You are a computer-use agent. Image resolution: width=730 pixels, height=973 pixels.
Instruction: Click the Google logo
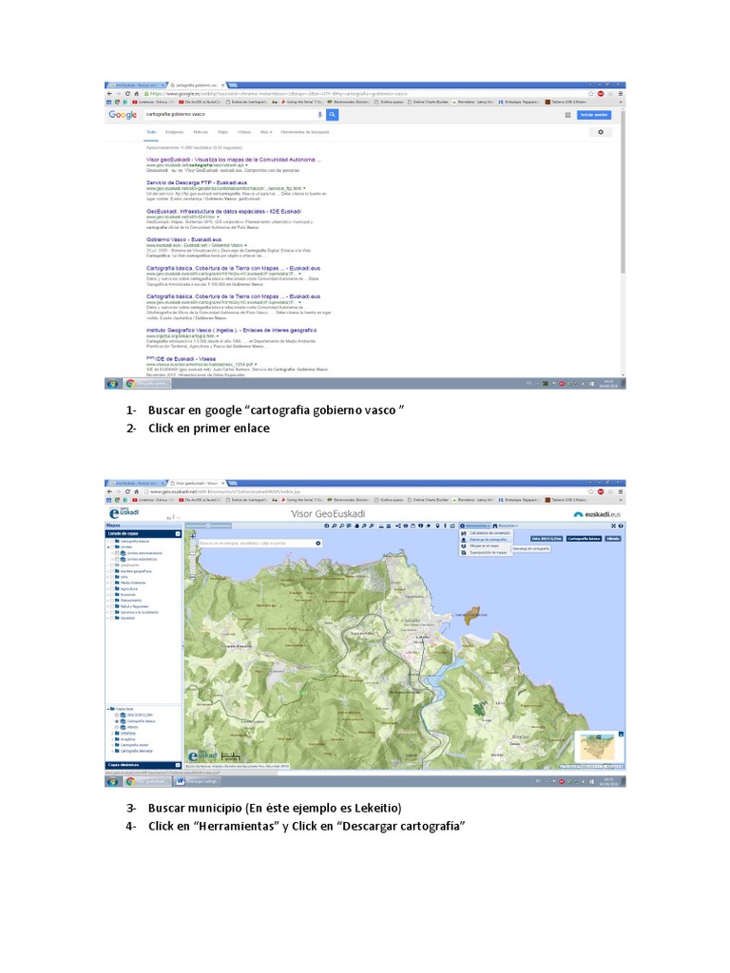point(123,115)
